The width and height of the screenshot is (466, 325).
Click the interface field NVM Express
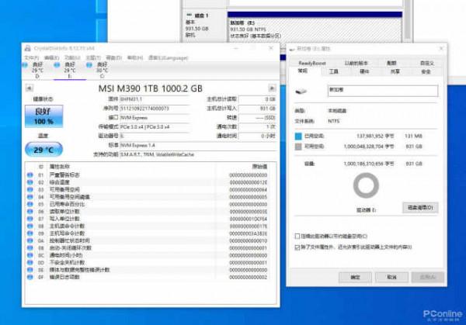pos(154,118)
